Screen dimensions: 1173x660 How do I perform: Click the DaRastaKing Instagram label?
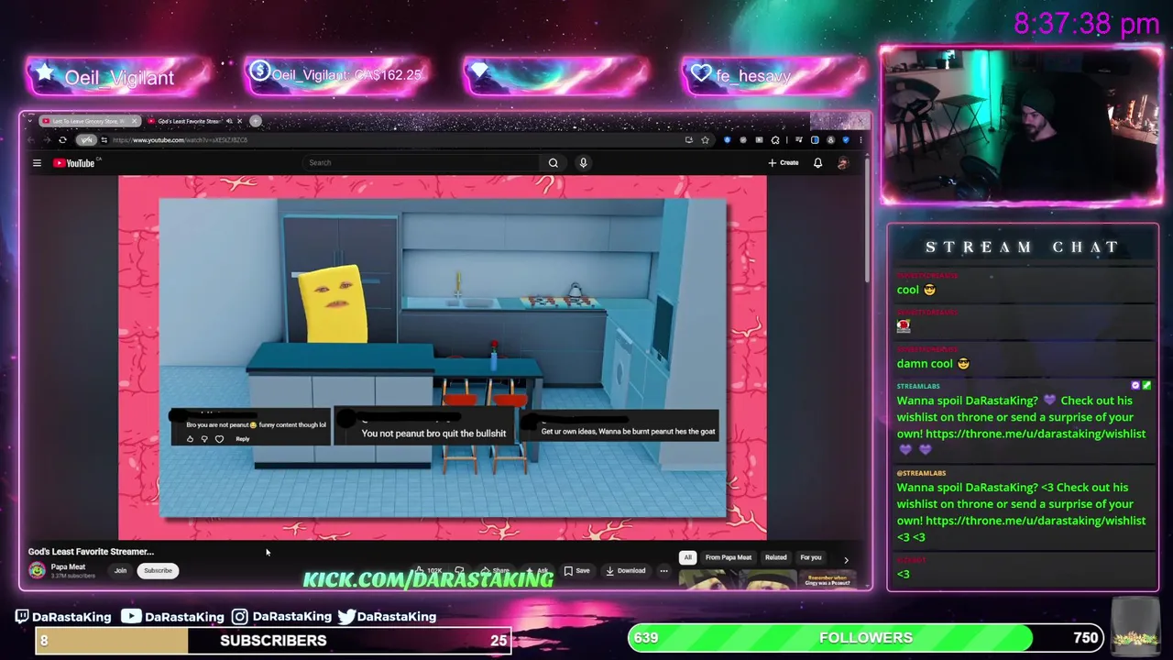click(281, 617)
